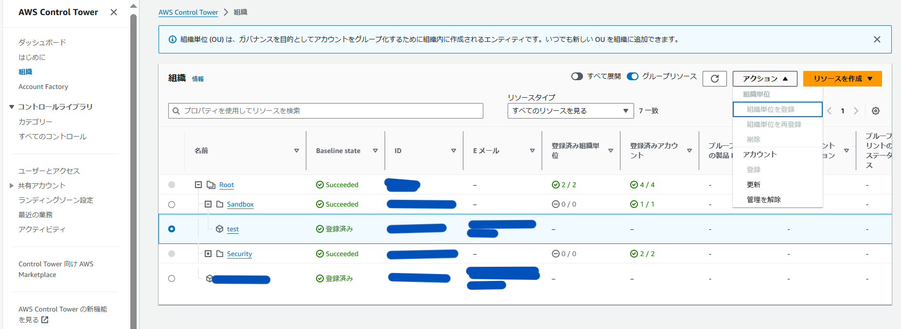The height and width of the screenshot is (329, 901).
Task: Click the test account cube icon
Action: 219,229
